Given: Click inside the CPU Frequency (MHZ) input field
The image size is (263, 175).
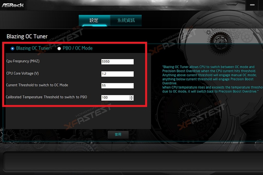Looking at the screenshot, I should click(x=117, y=61).
